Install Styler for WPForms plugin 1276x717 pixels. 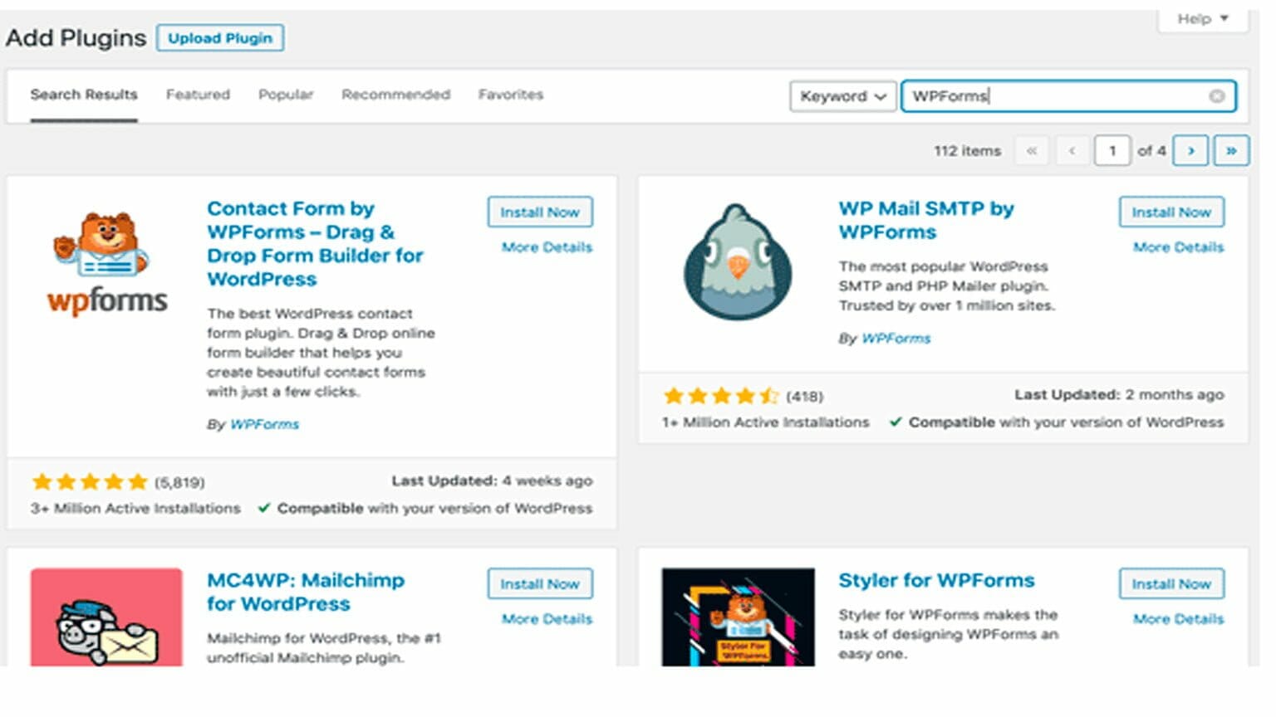click(1171, 584)
